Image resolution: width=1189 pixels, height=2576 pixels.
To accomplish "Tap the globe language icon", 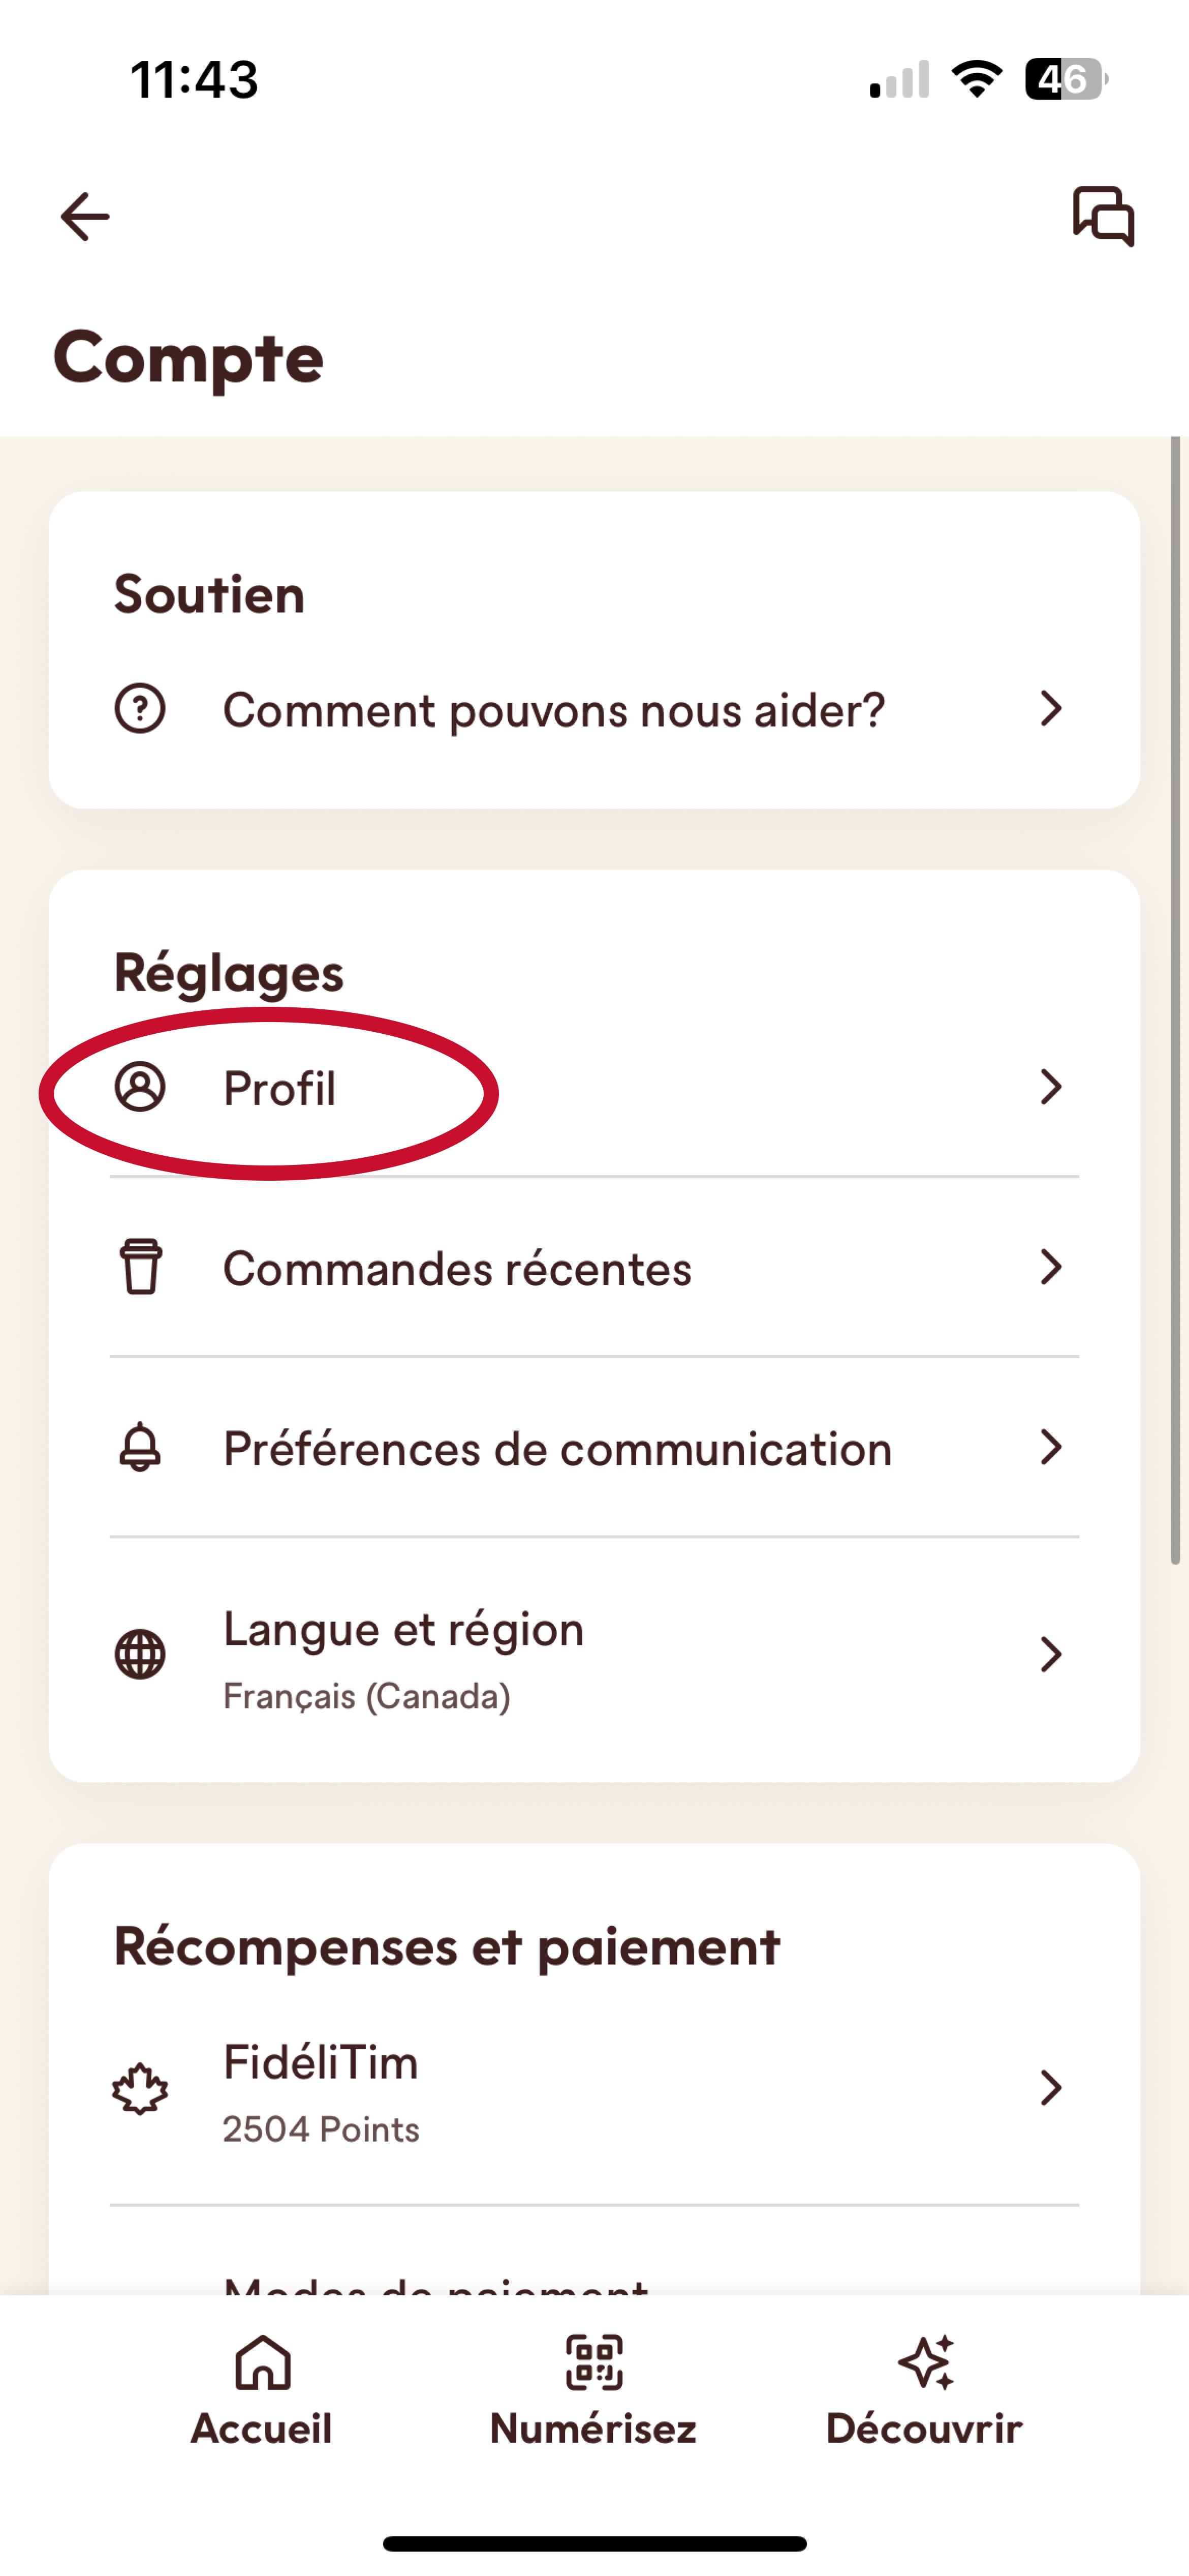I will (140, 1654).
